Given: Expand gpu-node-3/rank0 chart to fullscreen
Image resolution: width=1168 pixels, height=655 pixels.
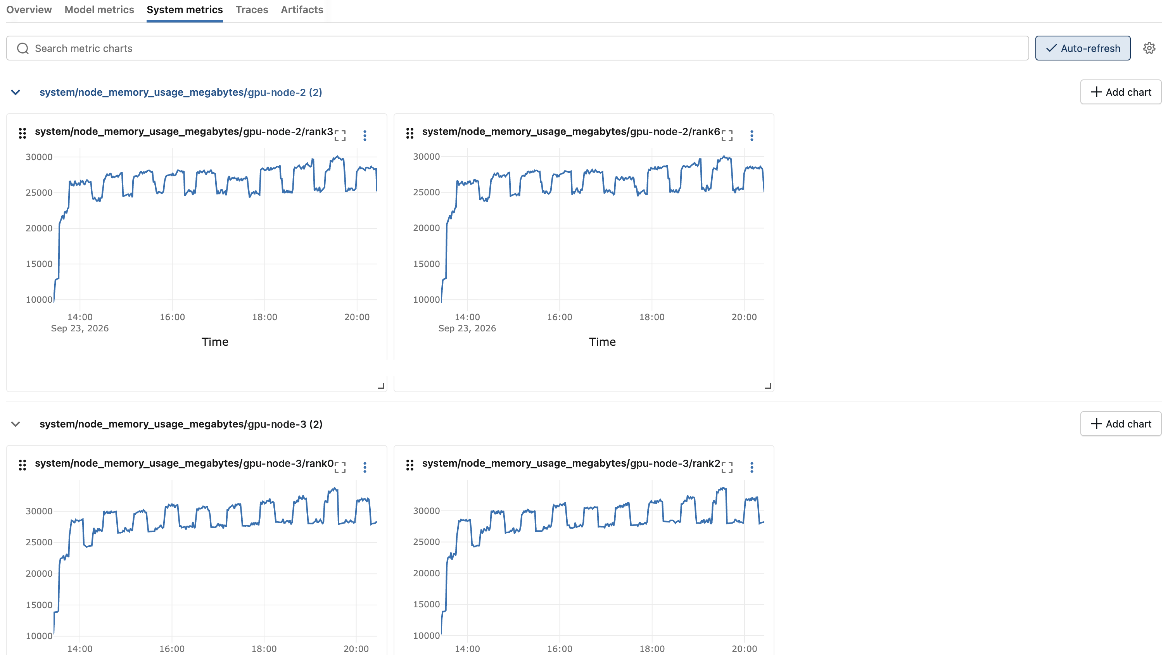Looking at the screenshot, I should pos(340,467).
